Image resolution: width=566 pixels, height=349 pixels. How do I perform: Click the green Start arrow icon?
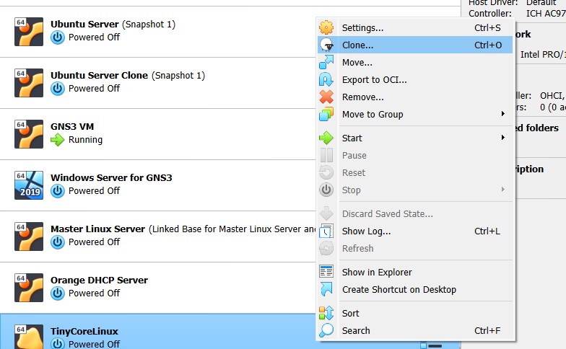point(326,138)
